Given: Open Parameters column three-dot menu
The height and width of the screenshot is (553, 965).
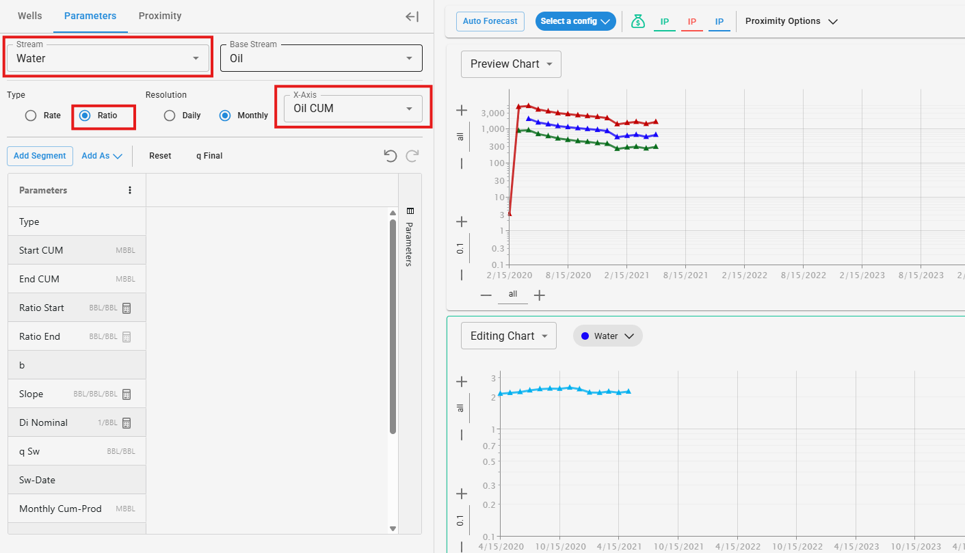Looking at the screenshot, I should [x=130, y=190].
